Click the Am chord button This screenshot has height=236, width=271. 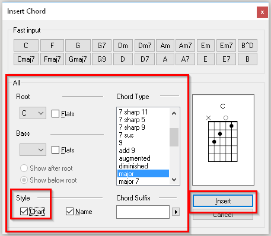click(165, 46)
